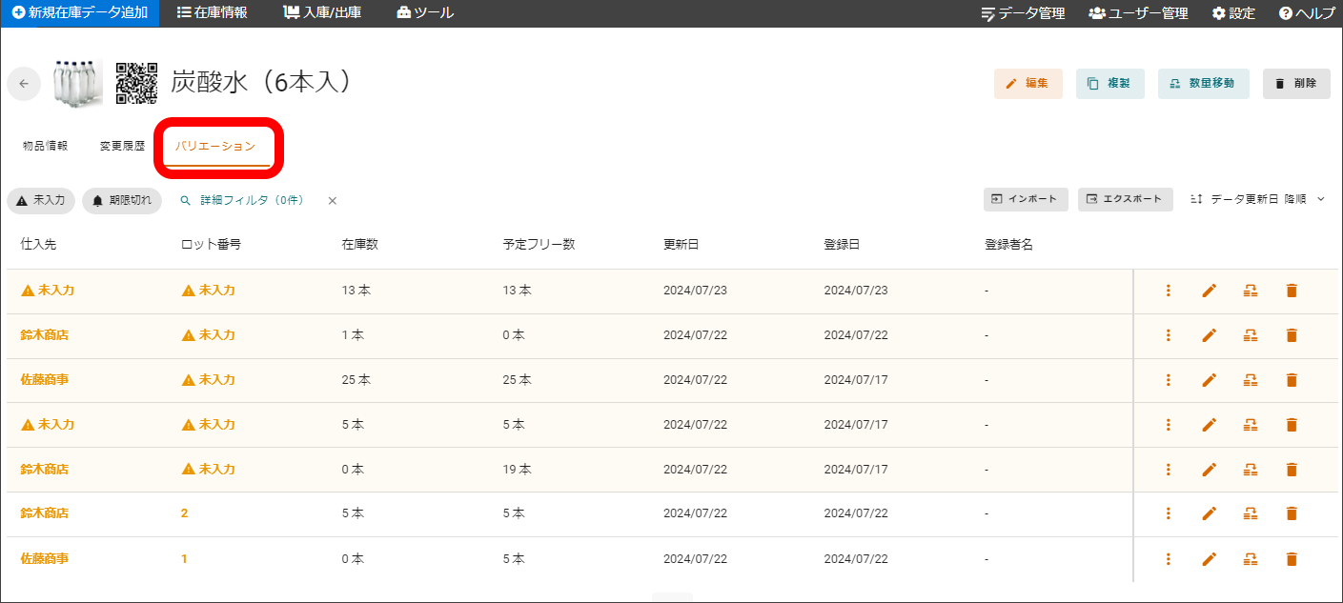The height and width of the screenshot is (603, 1343).
Task: Click the インポート button
Action: (1026, 199)
